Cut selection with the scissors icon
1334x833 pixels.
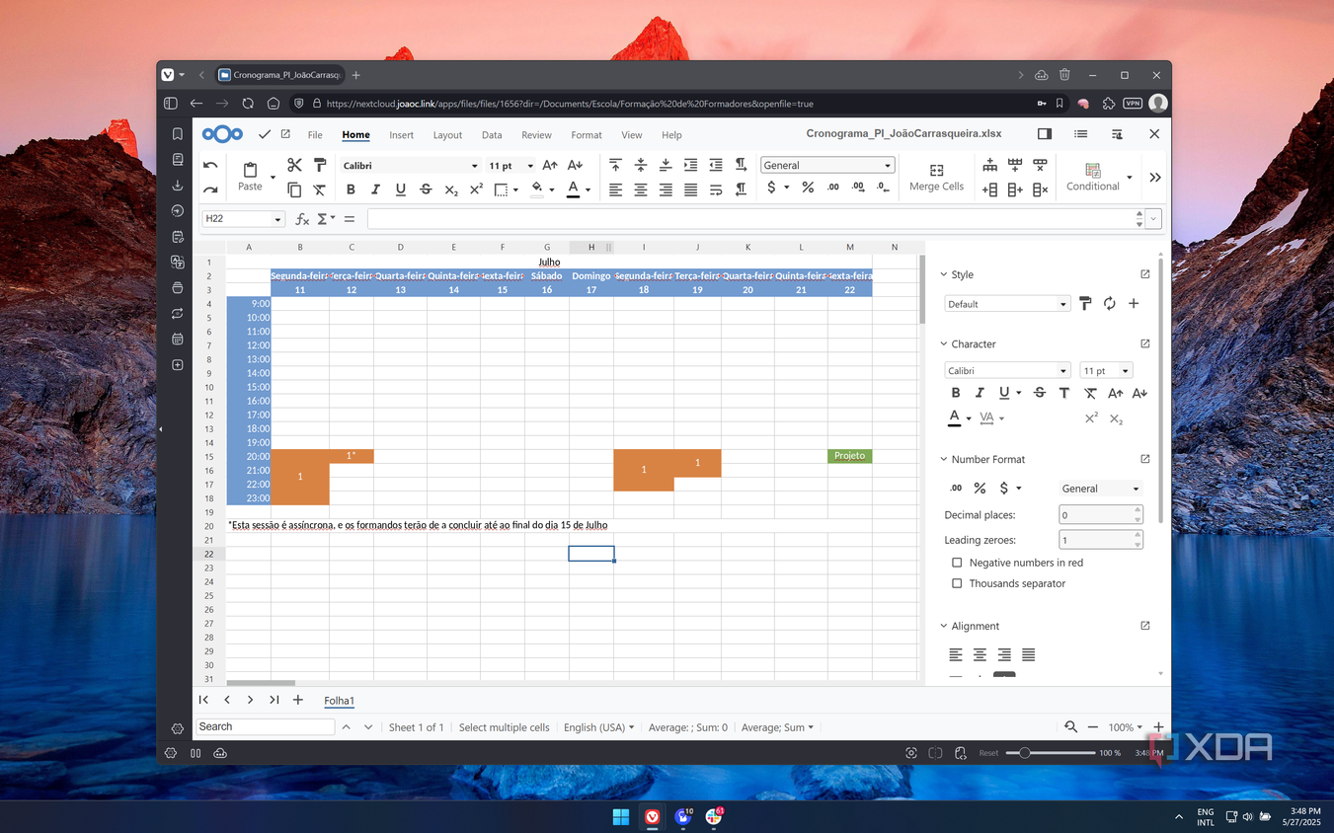pyautogui.click(x=294, y=165)
